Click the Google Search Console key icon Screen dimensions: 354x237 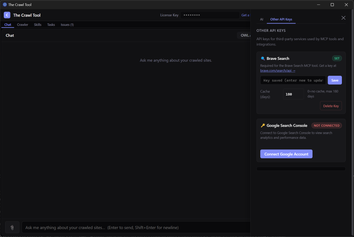tap(263, 126)
